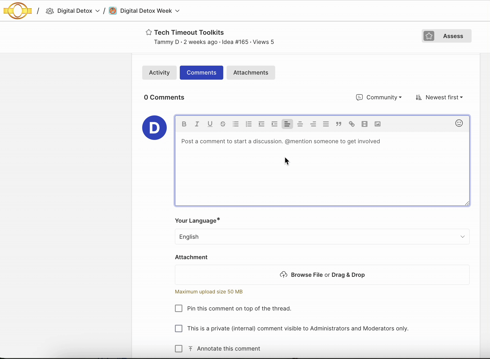Click the 0 Comments heading
Viewport: 490px width, 359px height.
tap(164, 97)
